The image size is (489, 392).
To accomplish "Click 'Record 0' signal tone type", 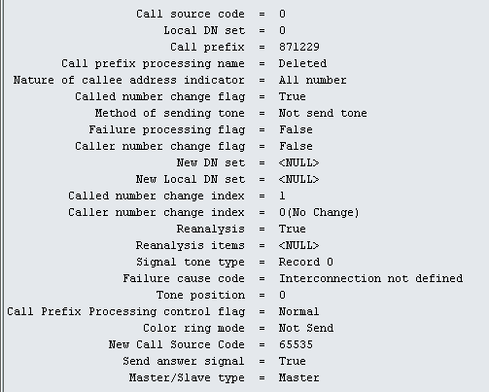I will pyautogui.click(x=306, y=262).
